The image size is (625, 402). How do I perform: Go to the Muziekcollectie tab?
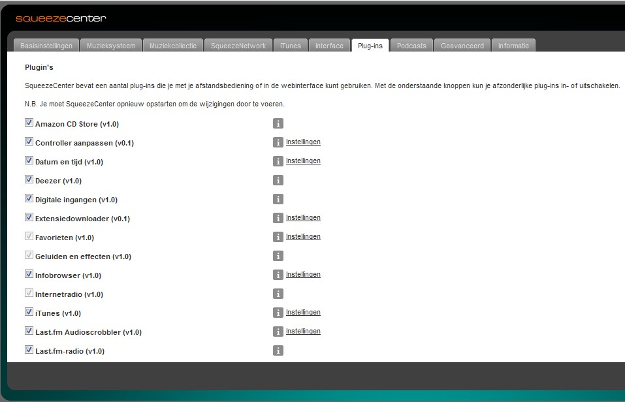click(x=173, y=46)
